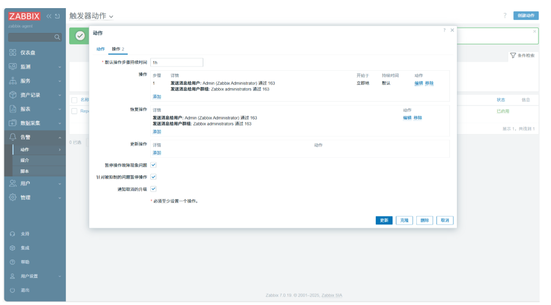Screen dimensions: 551x305
Task: Click the Zabbix SIA footer link
Action: 331,295
